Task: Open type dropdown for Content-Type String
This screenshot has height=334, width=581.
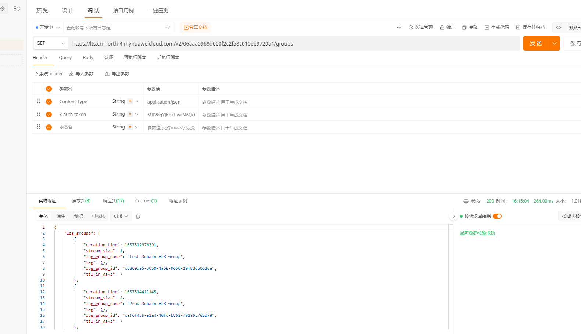Action: tap(137, 102)
